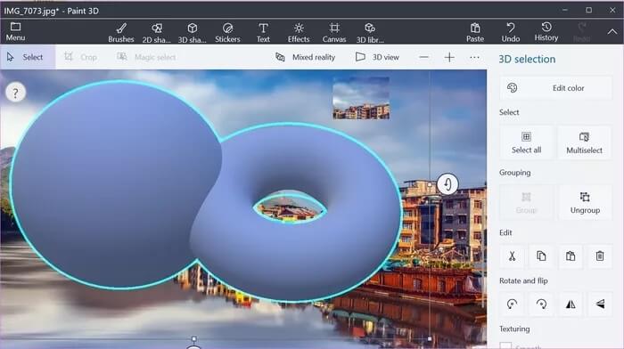Rotate the selection right
Viewport: 624px width, 349px height.
(541, 304)
